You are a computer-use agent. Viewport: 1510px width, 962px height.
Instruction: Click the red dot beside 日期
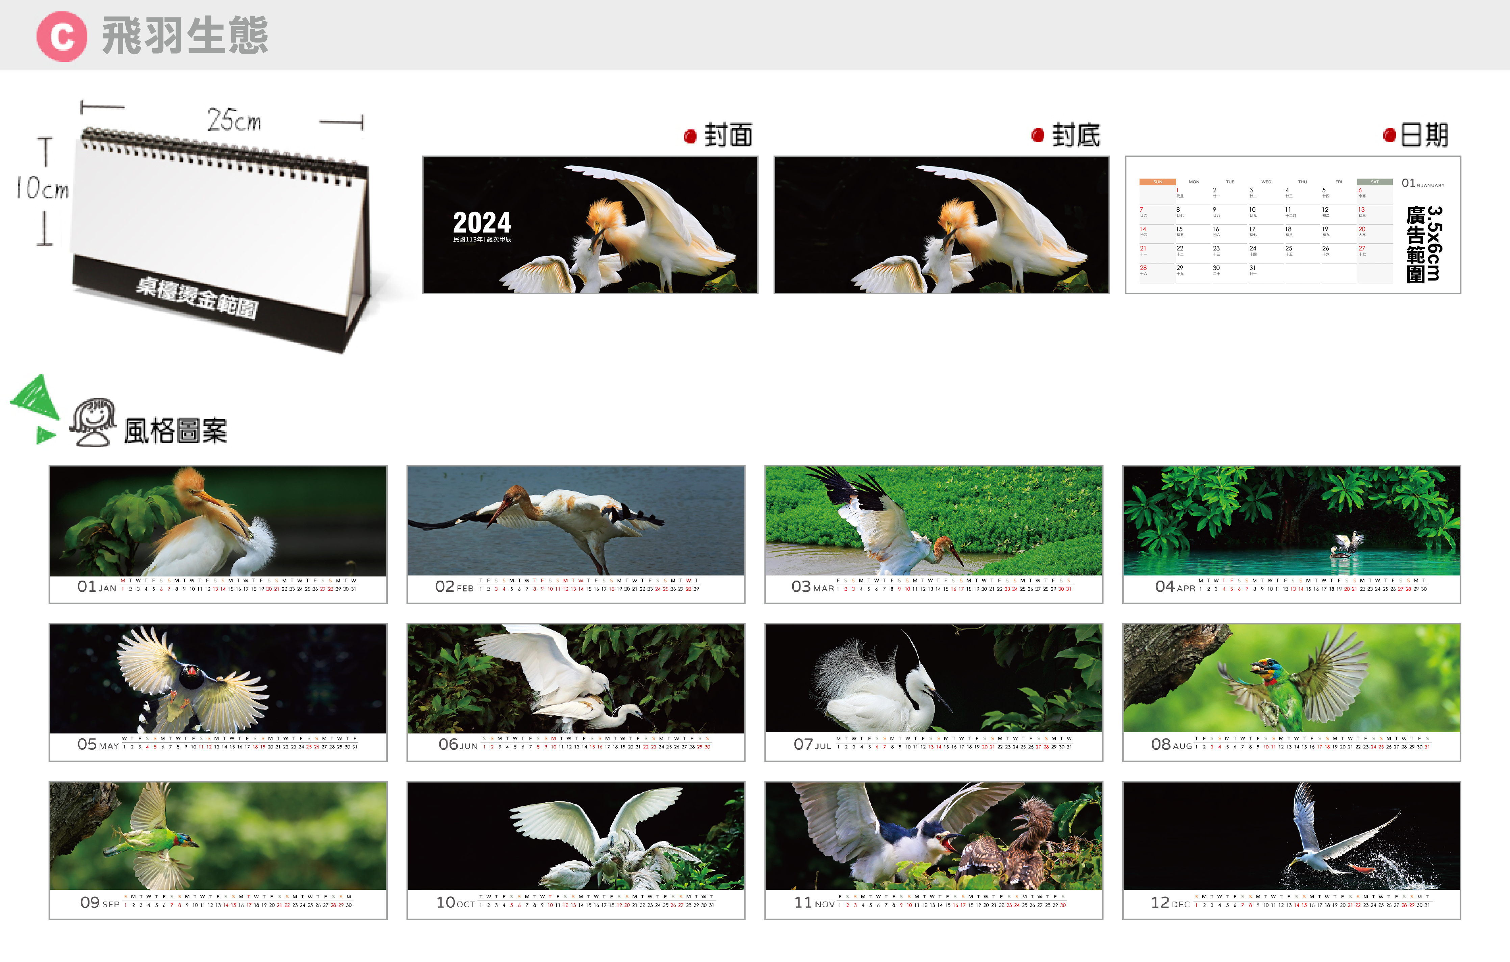[x=1389, y=135]
